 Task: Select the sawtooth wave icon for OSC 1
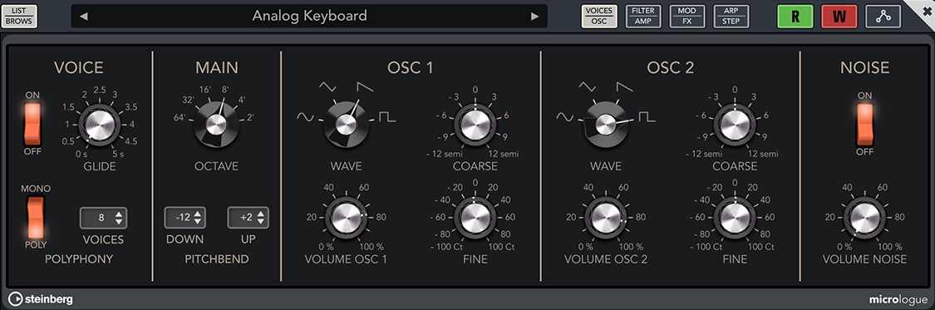click(365, 87)
